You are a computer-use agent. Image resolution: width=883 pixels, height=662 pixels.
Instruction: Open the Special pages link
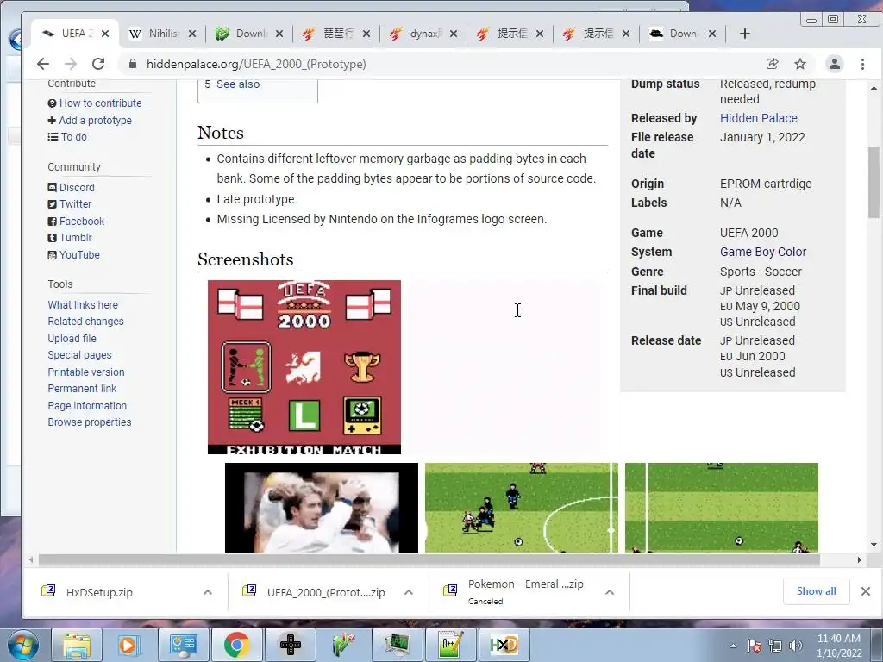click(79, 354)
